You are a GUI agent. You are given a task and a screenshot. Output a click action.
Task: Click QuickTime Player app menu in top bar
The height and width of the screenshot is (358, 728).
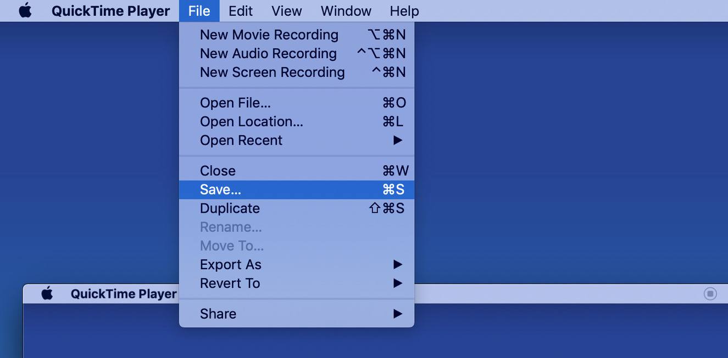[110, 10]
